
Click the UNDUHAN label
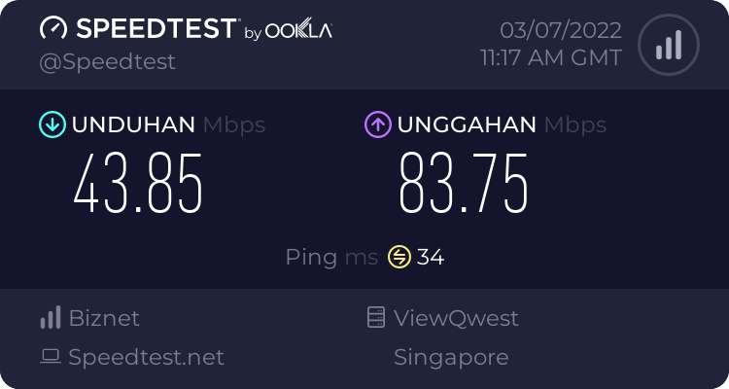point(134,124)
